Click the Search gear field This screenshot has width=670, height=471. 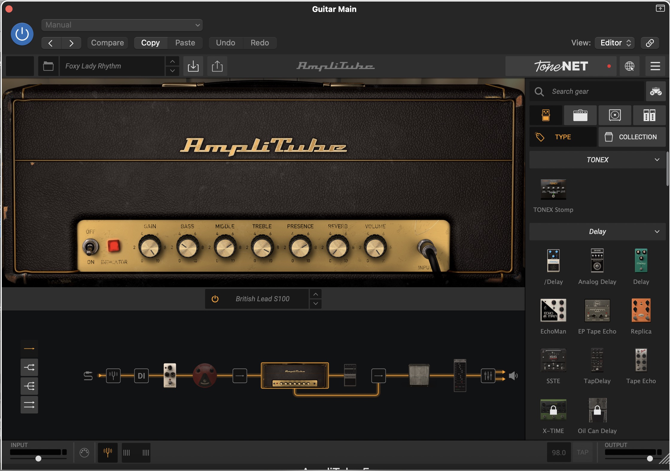[x=587, y=91]
